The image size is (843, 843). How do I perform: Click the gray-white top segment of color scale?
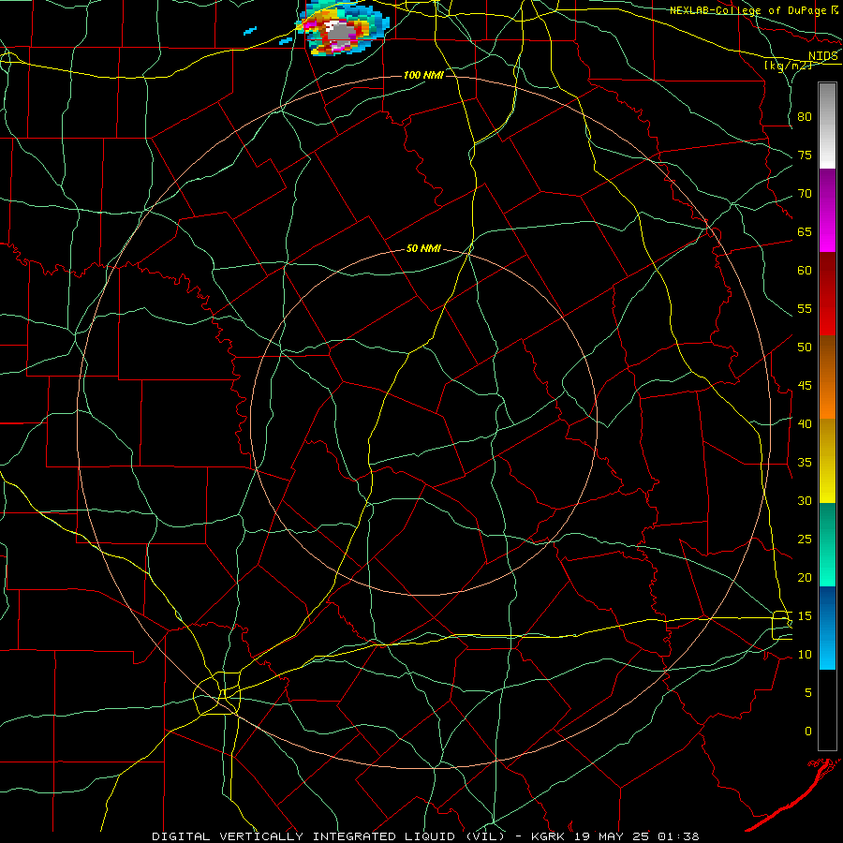point(827,126)
